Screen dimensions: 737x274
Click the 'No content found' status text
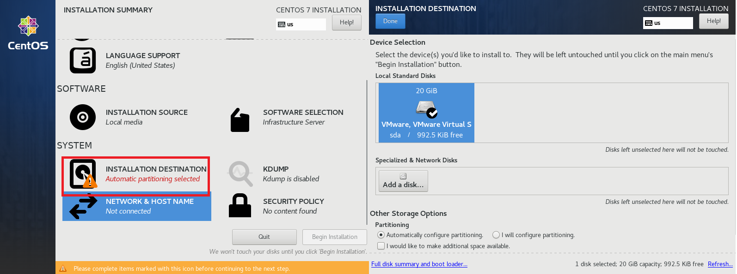290,211
